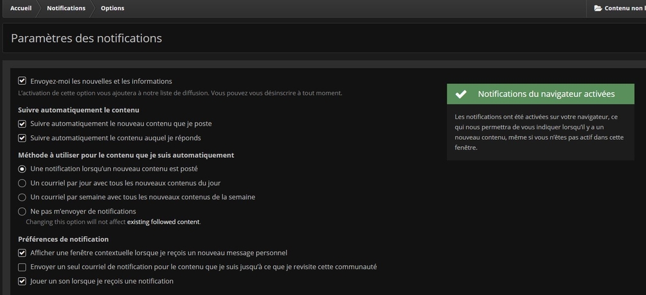Screen dimensions: 646x295
Task: Open Contenu non lu folder icon
Action: tap(598, 8)
